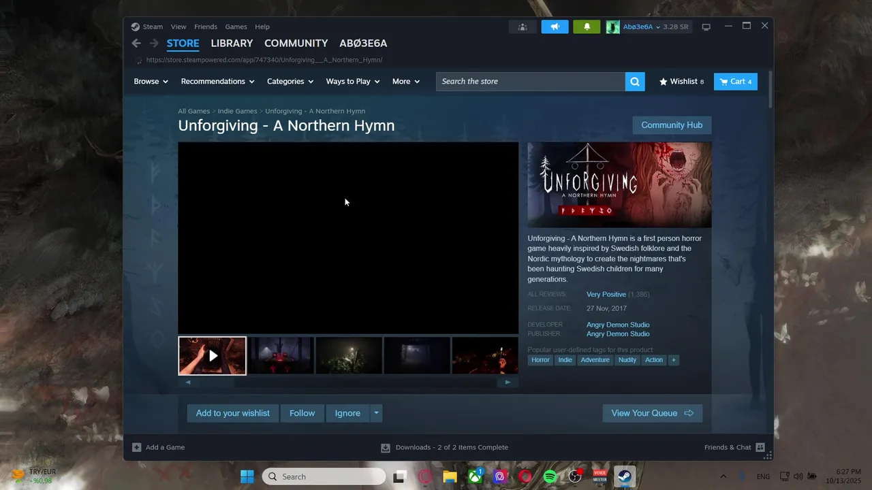Open the Friends menu
The image size is (872, 490).
(206, 27)
